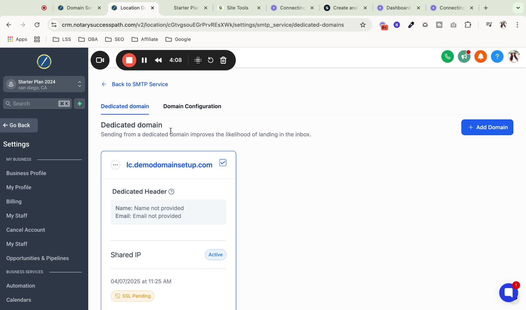Open the Apps bookmarks shortcut

pos(17,39)
